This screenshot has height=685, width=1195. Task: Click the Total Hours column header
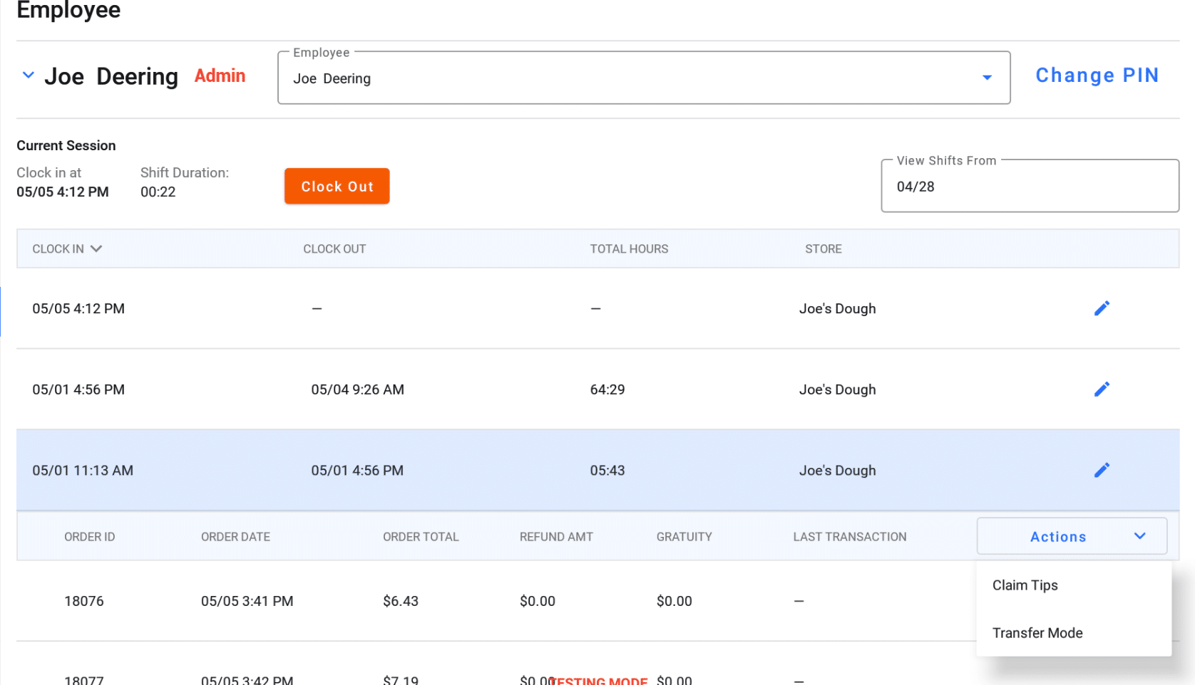tap(629, 249)
